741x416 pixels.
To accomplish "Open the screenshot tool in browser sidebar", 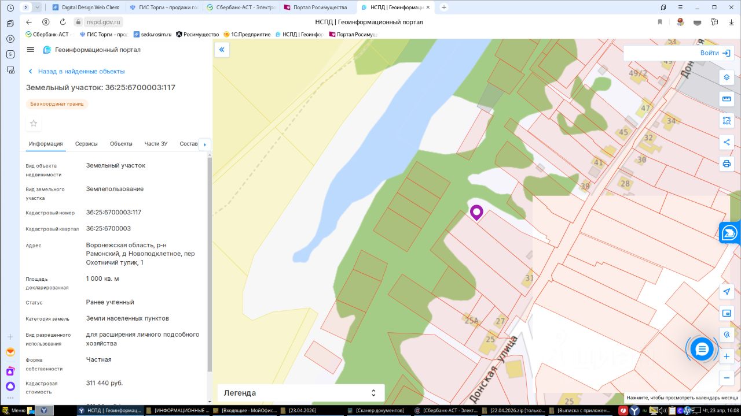I will 10,70.
